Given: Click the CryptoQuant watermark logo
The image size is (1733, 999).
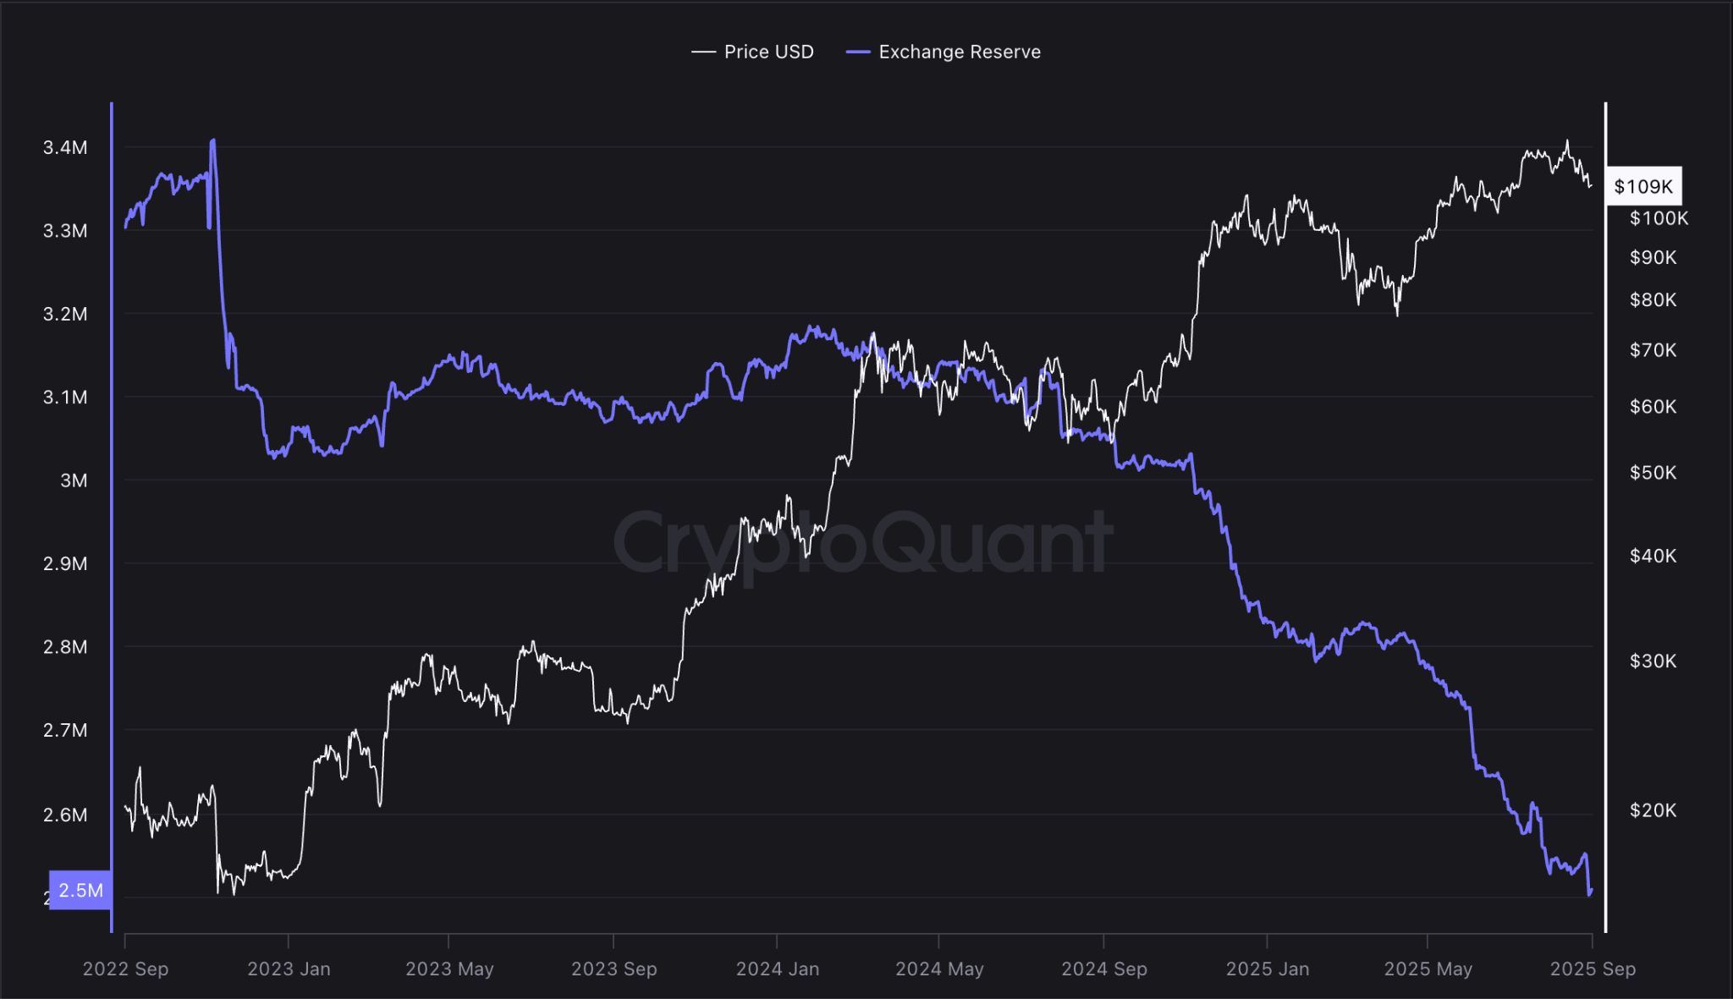Looking at the screenshot, I should [863, 542].
